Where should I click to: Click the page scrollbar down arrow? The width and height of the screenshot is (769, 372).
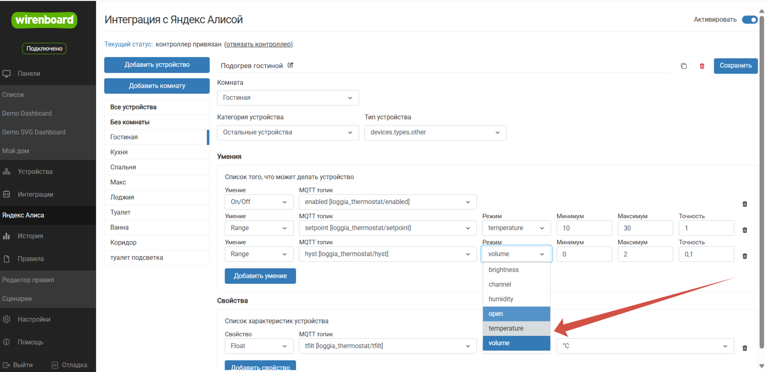(762, 366)
